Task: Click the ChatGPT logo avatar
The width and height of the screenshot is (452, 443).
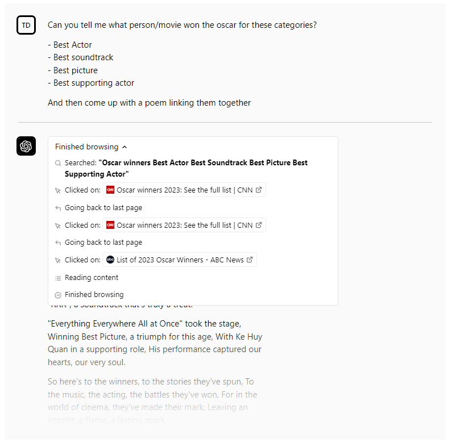Action: pos(26,146)
